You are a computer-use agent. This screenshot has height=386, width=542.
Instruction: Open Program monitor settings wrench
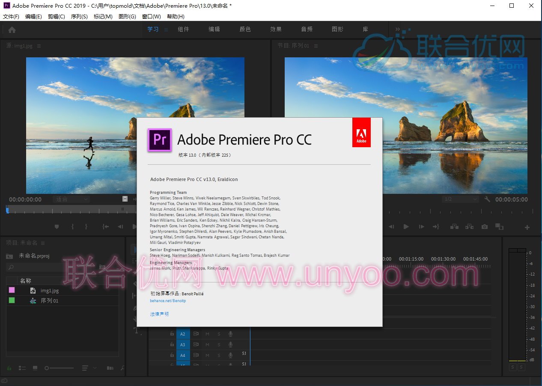[487, 199]
